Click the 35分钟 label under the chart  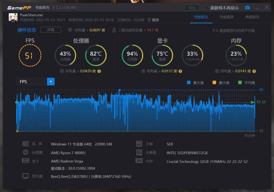pos(250,136)
